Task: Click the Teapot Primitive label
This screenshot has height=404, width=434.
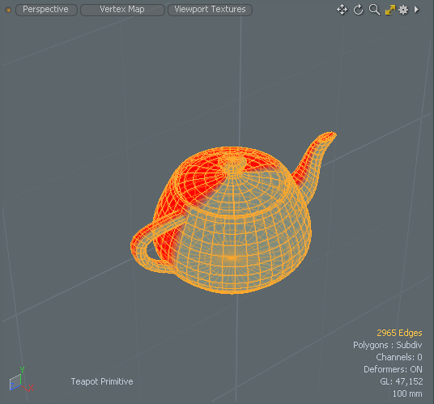Action: pyautogui.click(x=102, y=381)
